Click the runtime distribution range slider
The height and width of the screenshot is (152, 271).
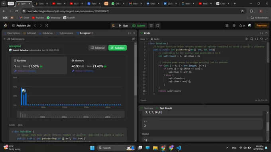click(x=71, y=115)
